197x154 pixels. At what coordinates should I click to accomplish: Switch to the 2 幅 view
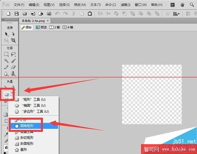54,27
